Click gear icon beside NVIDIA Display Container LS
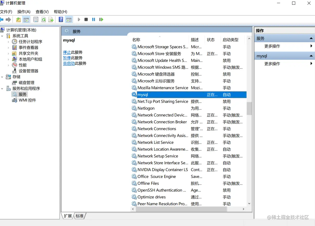Image resolution: width=315 pixels, height=226 pixels. [134, 170]
